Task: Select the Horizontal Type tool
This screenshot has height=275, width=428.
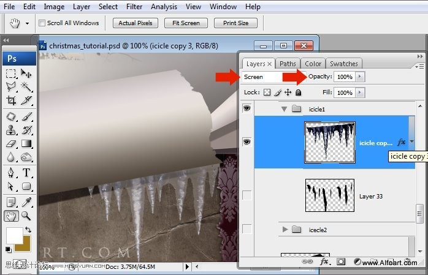Action: point(26,173)
